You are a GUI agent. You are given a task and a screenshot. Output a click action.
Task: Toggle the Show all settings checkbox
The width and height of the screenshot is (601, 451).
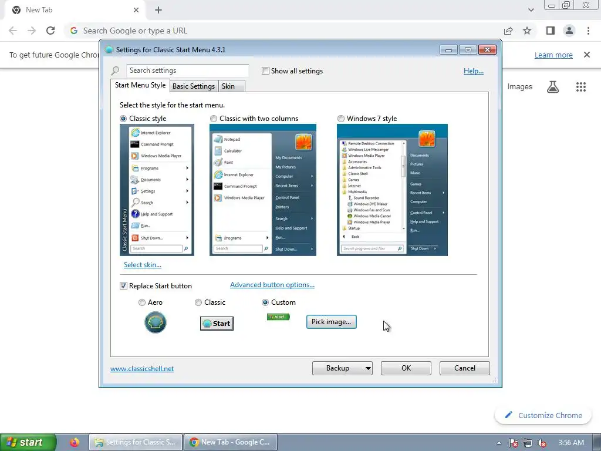[265, 71]
